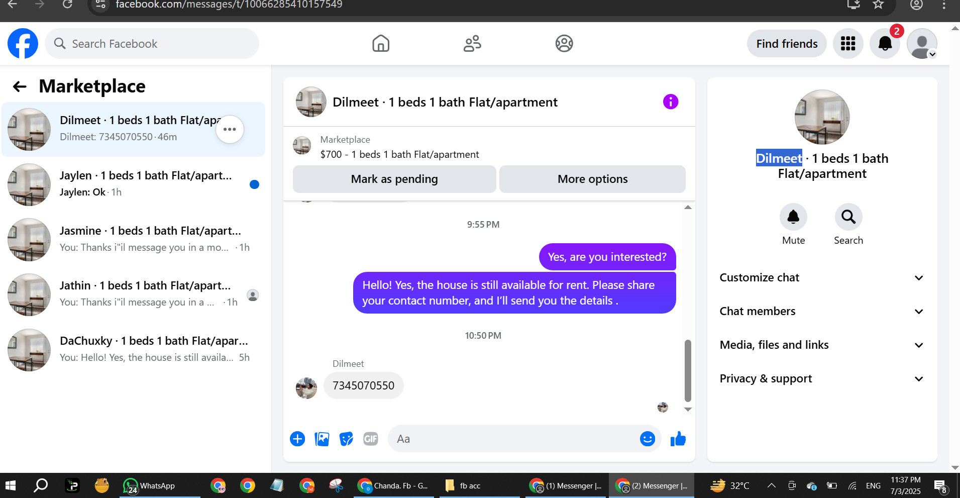960x498 pixels.
Task: Bookmark this page with the star
Action: click(878, 5)
